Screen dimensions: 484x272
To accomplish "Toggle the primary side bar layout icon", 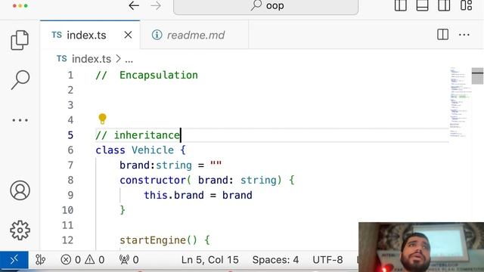I will (x=401, y=5).
